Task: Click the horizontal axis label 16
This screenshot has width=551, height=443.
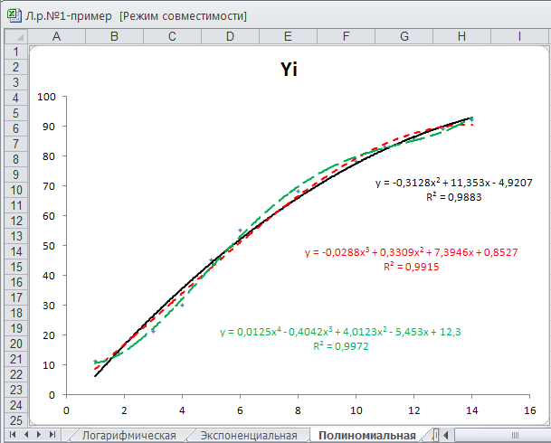Action: pos(529,410)
